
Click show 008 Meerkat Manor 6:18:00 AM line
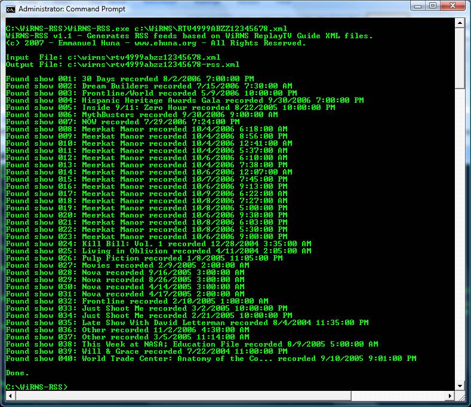click(147, 129)
